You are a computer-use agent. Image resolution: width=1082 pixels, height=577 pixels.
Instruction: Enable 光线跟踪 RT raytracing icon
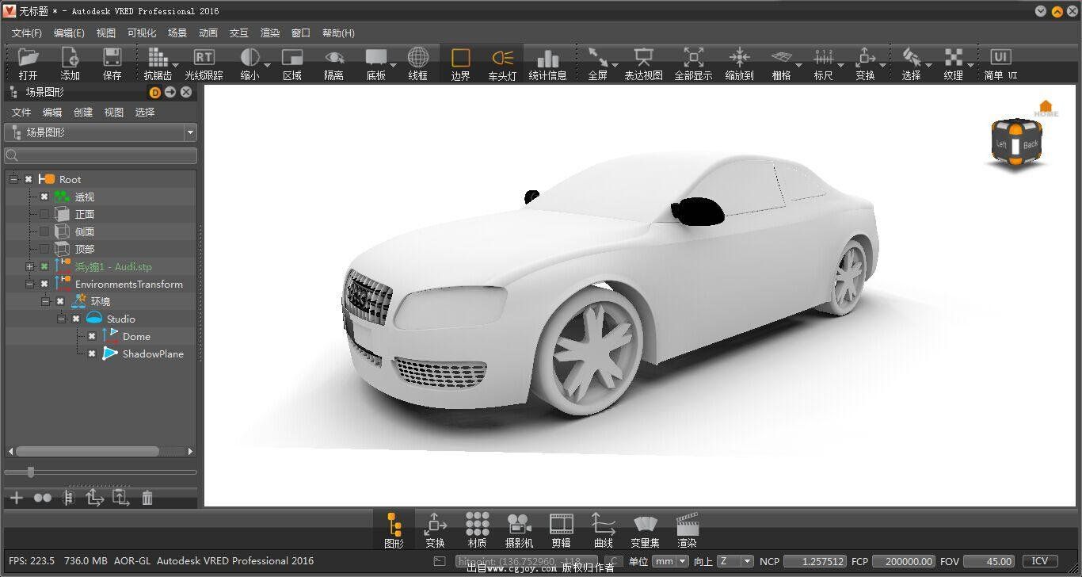coord(204,57)
